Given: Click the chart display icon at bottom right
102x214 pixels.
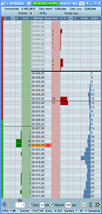Looking at the screenshot, I should click(84, 205).
